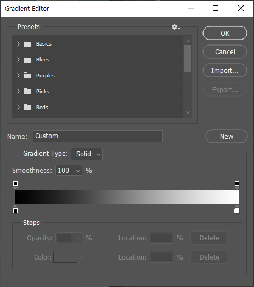
Task: Click the presets list scrollbar thumb
Action: click(188, 59)
